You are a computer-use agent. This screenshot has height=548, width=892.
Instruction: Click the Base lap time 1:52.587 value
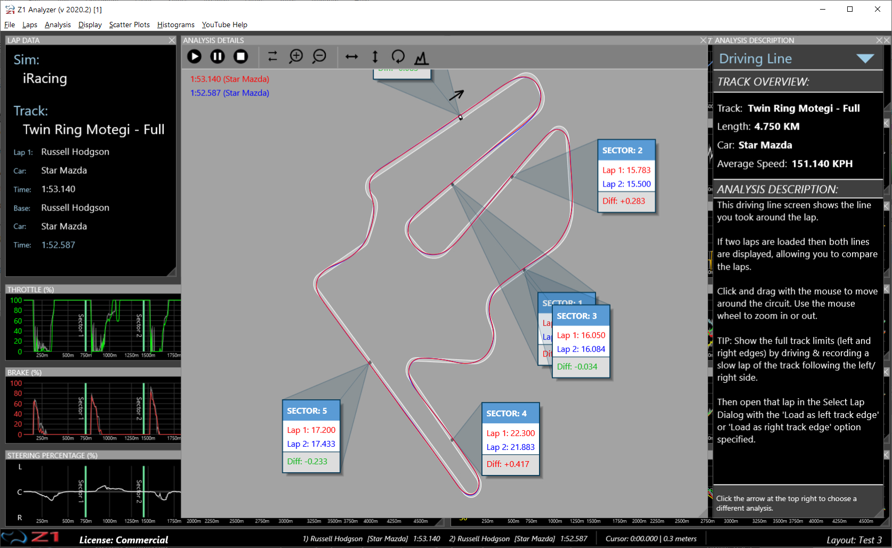tap(58, 245)
